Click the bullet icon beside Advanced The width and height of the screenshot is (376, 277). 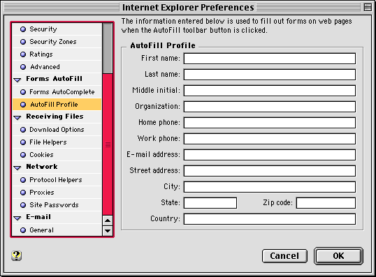point(23,67)
